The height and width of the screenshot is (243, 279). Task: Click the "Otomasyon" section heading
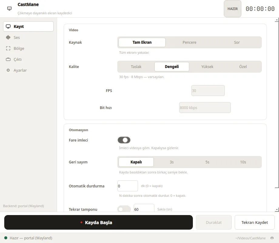[x=79, y=130]
